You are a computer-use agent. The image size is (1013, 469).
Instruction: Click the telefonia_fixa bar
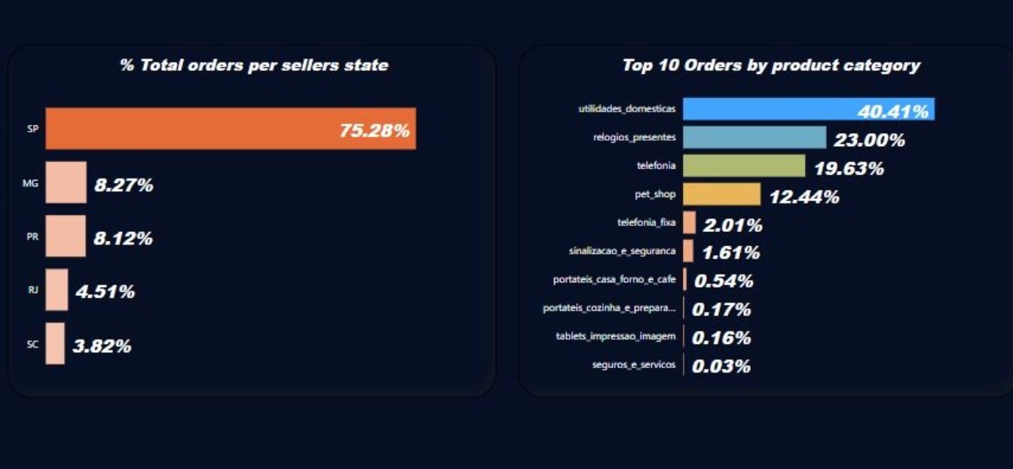[690, 222]
